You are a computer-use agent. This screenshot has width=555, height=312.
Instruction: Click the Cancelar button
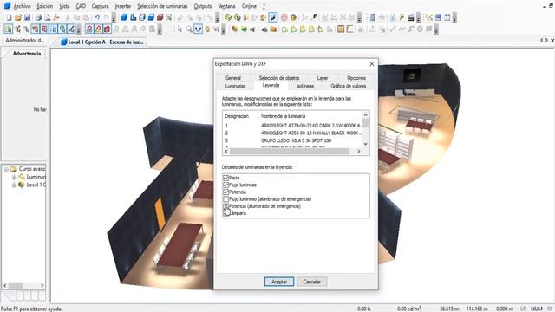(x=312, y=282)
